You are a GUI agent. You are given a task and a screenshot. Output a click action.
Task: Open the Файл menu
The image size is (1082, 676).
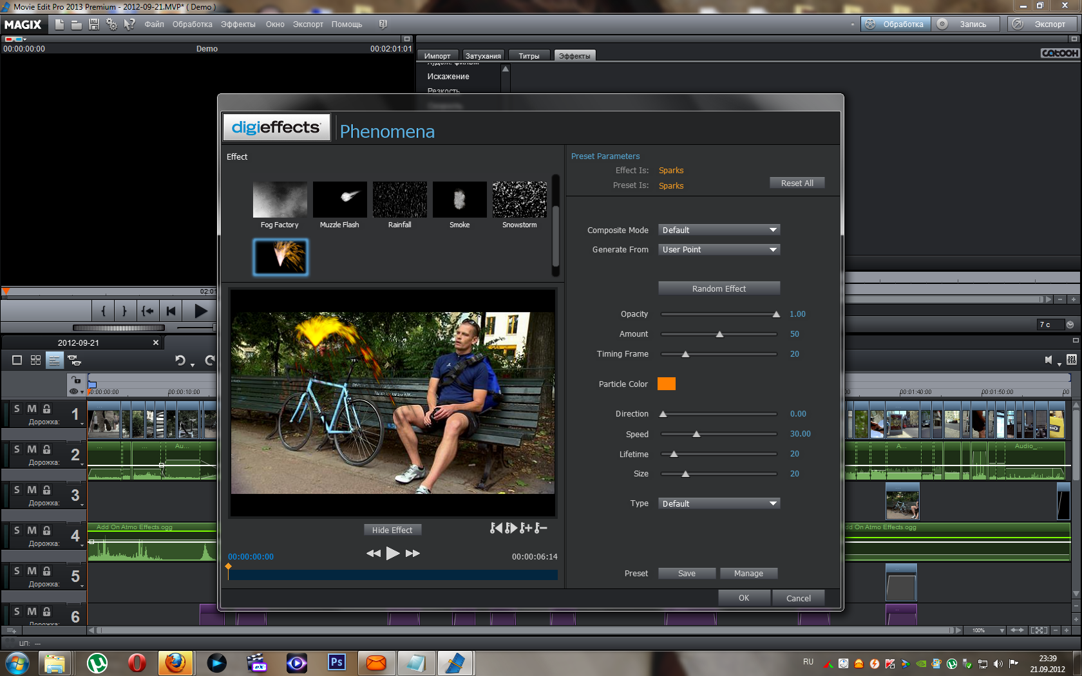pos(154,24)
